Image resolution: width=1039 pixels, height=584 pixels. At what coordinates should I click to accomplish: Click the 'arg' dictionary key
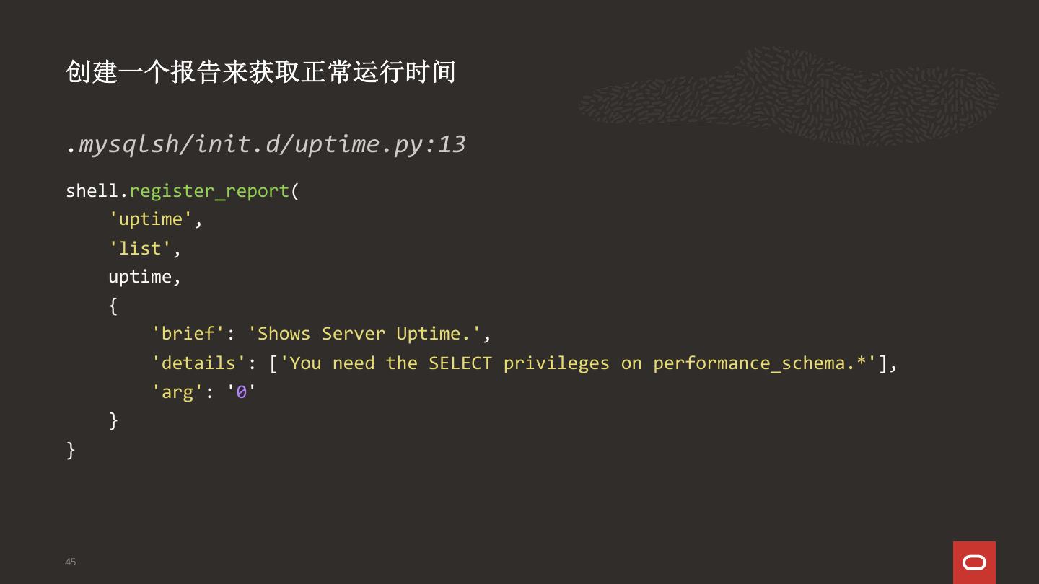tap(177, 391)
